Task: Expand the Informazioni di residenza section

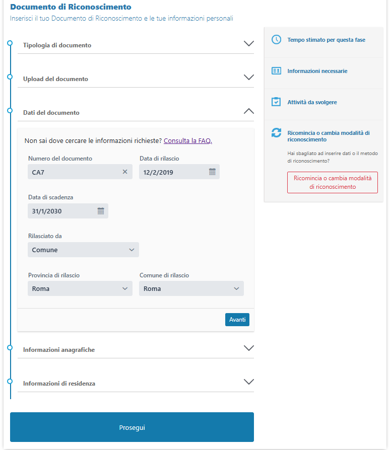Action: (248, 382)
